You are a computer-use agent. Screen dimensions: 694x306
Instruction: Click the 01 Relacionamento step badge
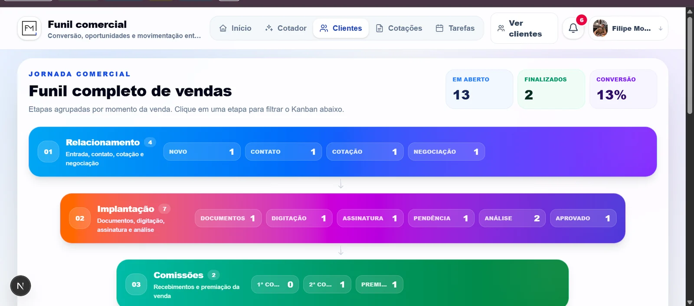pyautogui.click(x=48, y=151)
